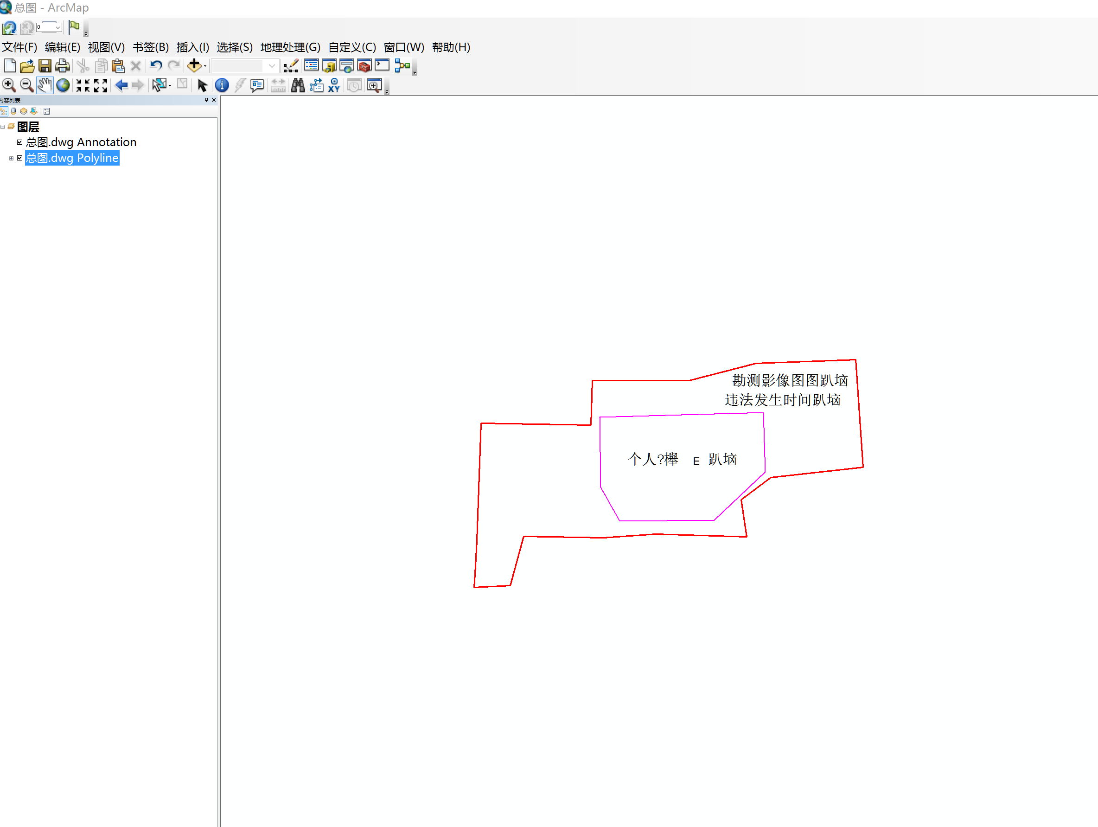Screen dimensions: 1098x827
Task: Switch to List By Visibility
Action: tap(23, 111)
